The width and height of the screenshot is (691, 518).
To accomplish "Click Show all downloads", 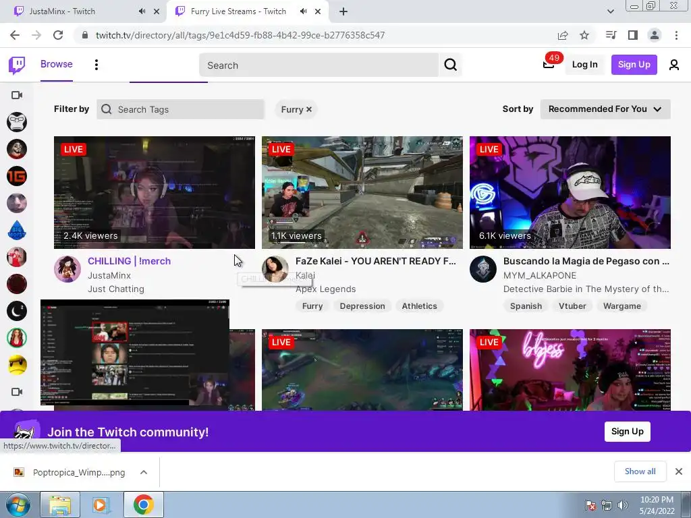I will pyautogui.click(x=640, y=471).
